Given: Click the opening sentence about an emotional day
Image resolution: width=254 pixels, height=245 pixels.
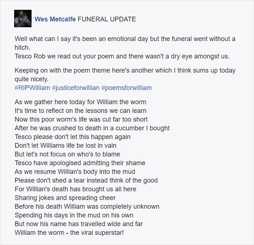Looking at the screenshot, I should coord(125,43).
